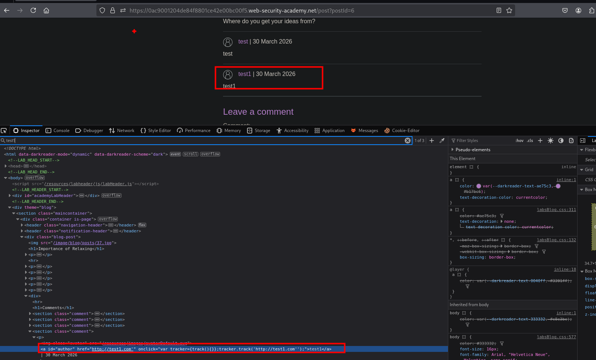The width and height of the screenshot is (596, 360).
Task: Add a new CSS rule with plus icon
Action: [x=540, y=141]
